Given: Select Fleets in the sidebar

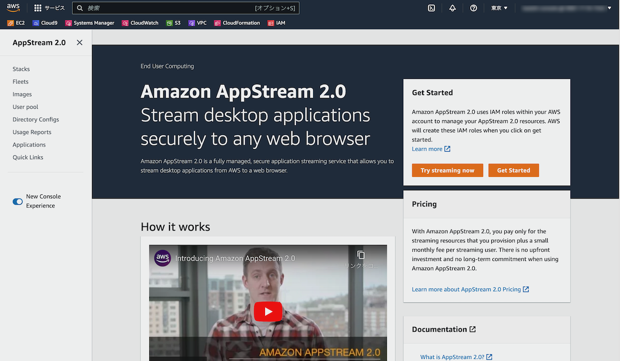Looking at the screenshot, I should (20, 81).
